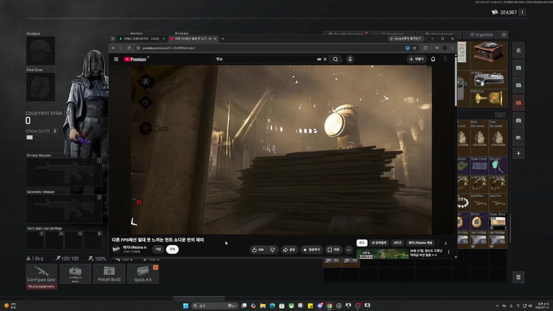Select the 시리즈 filter chip

point(397,243)
